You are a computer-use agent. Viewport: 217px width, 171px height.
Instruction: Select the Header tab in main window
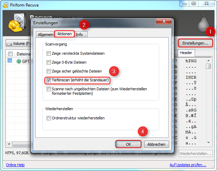click(186, 53)
